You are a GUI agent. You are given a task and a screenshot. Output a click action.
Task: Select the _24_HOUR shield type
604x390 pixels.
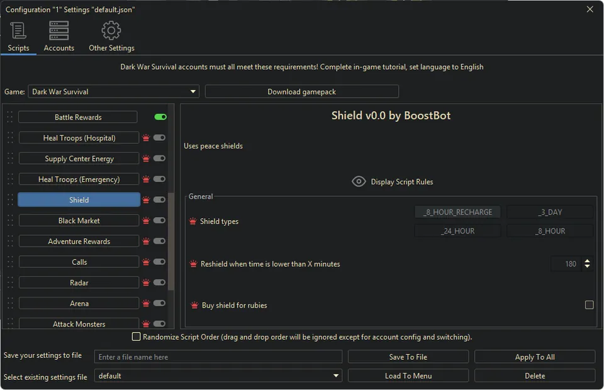coord(457,231)
